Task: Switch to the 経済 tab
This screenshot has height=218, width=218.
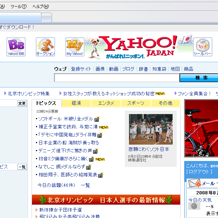Action: [76, 103]
